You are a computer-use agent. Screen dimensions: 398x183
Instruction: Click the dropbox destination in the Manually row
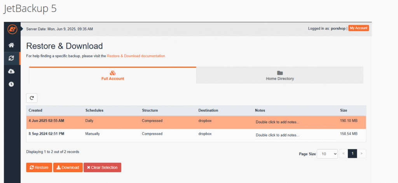(205, 134)
